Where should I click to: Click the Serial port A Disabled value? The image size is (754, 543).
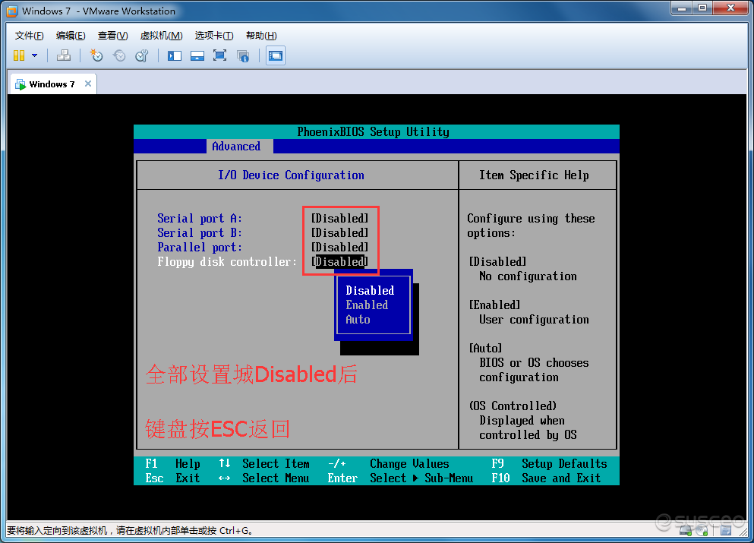point(339,218)
